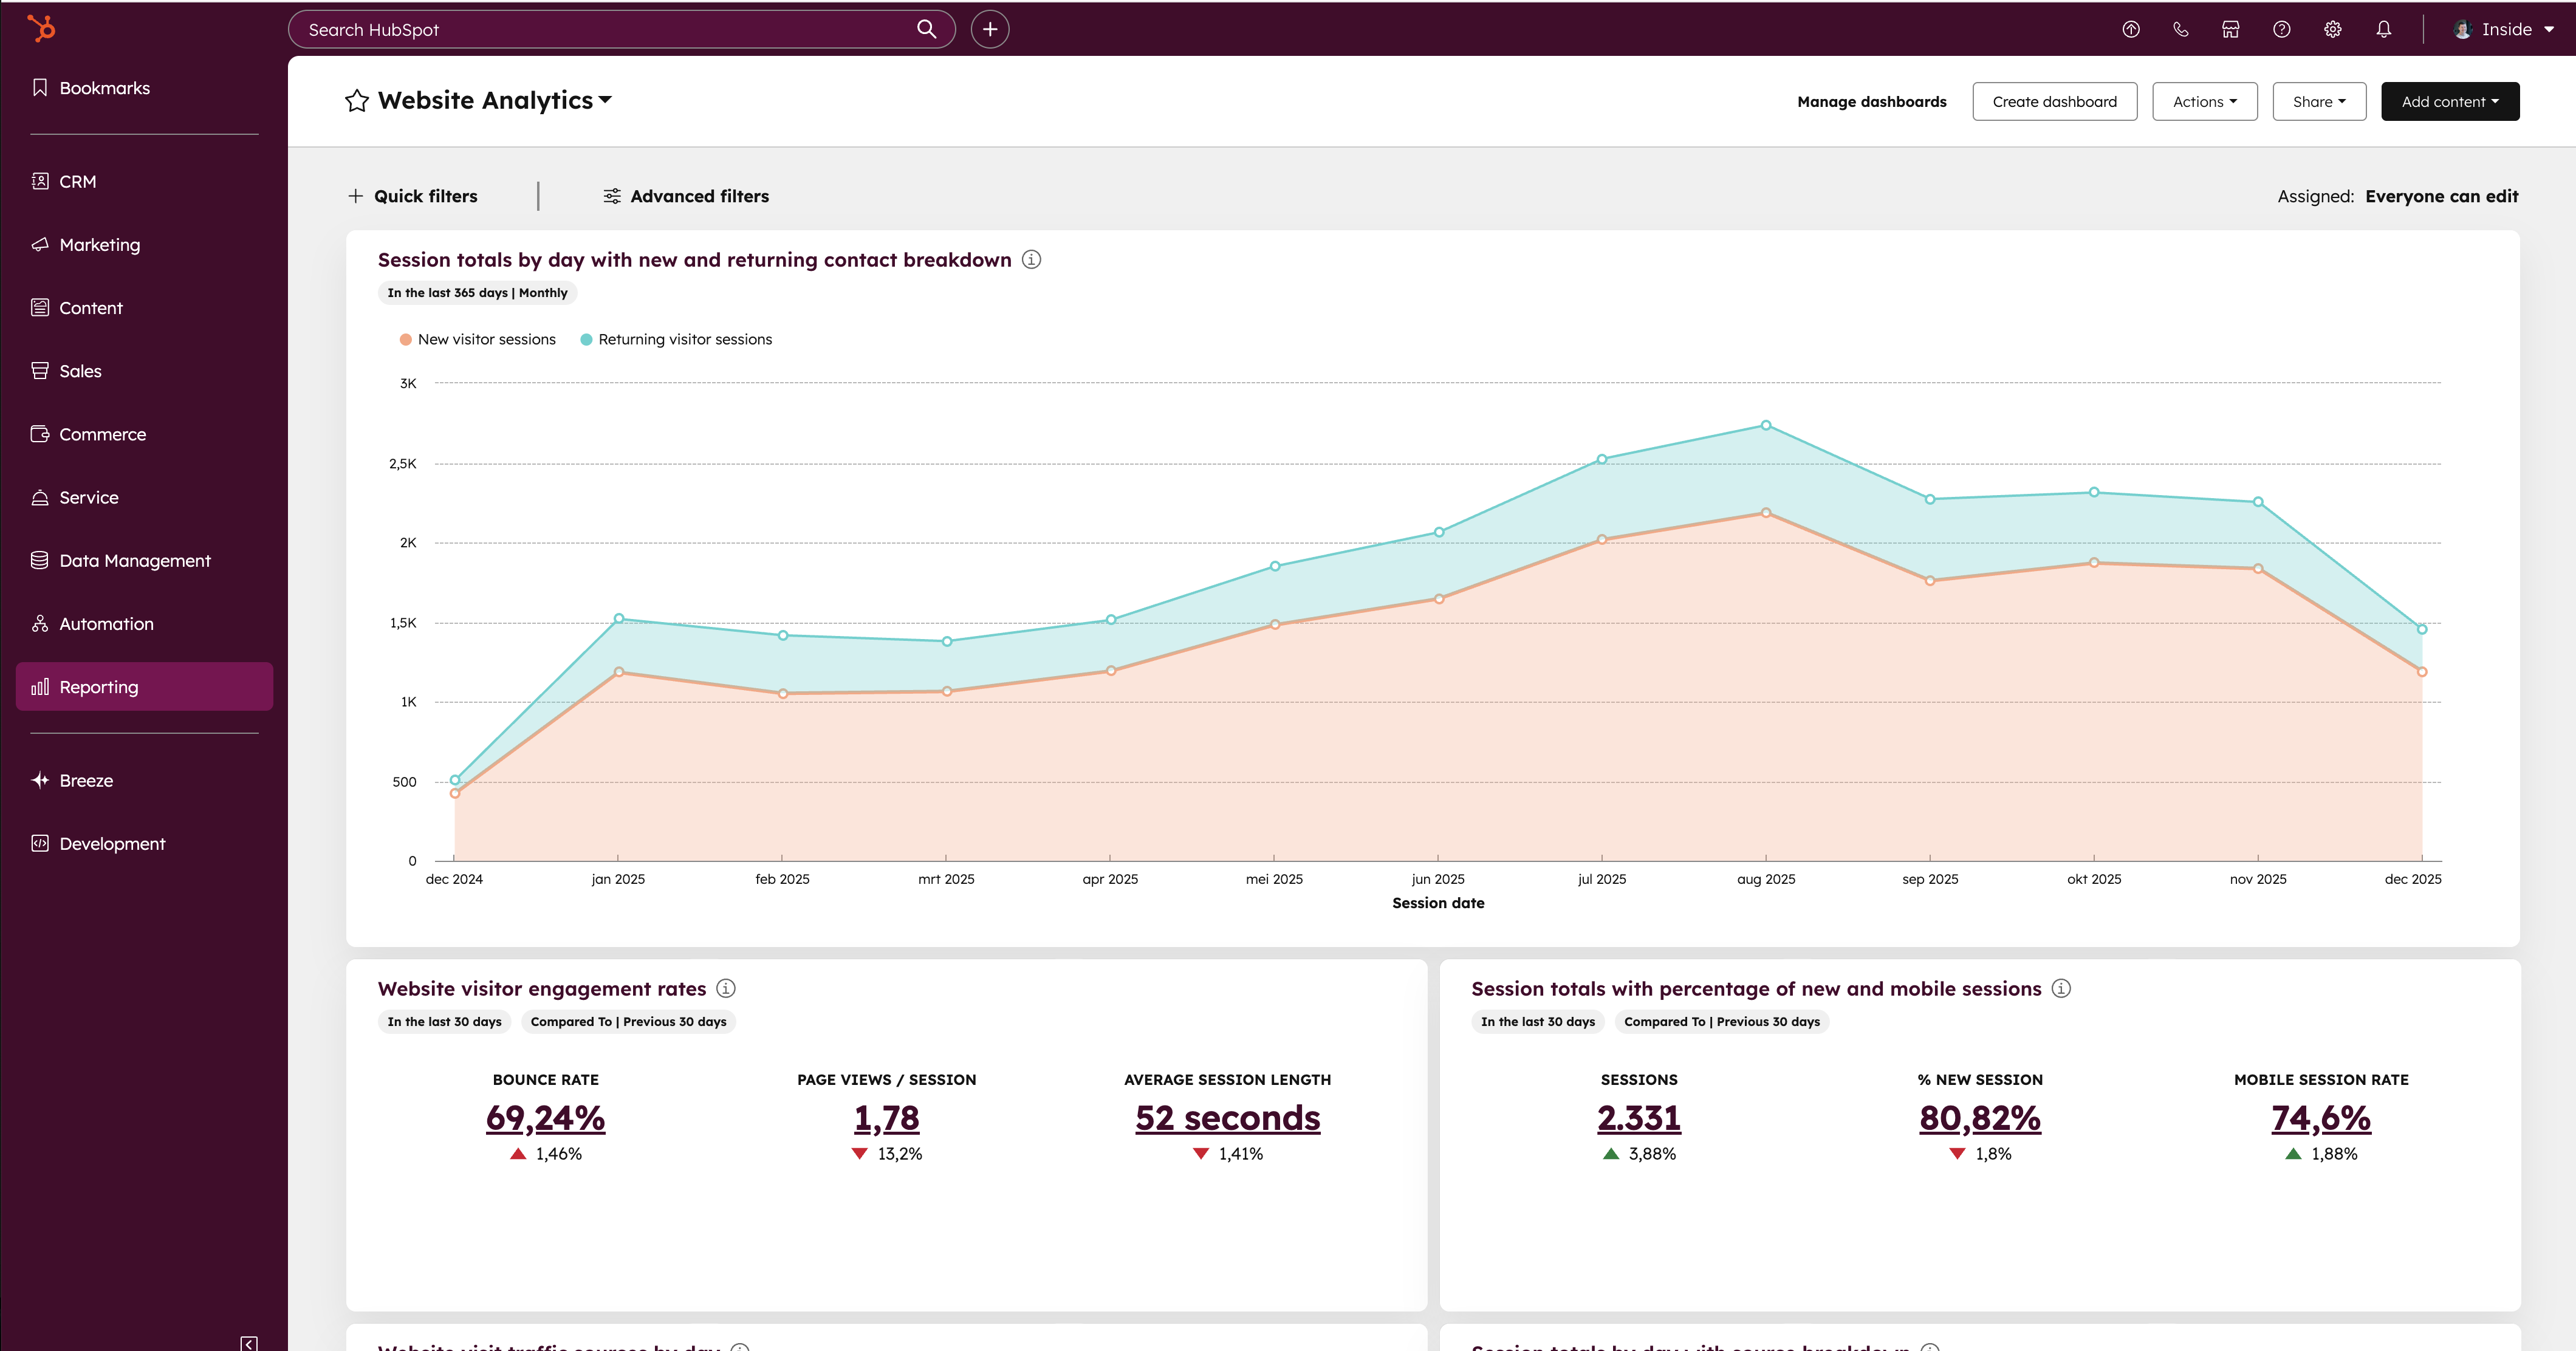Image resolution: width=2576 pixels, height=1351 pixels.
Task: Click the Marketplace store icon
Action: coord(2230,29)
